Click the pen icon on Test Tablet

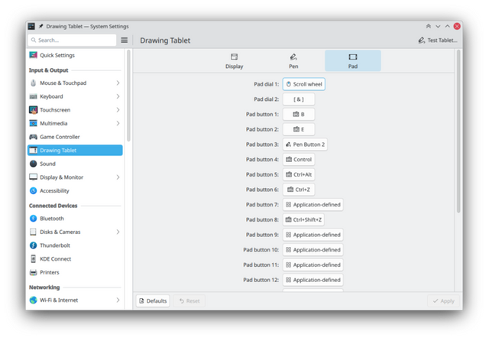(x=421, y=41)
